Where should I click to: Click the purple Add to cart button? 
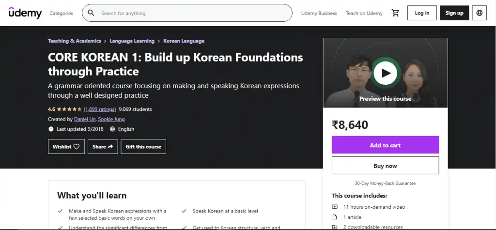point(385,145)
